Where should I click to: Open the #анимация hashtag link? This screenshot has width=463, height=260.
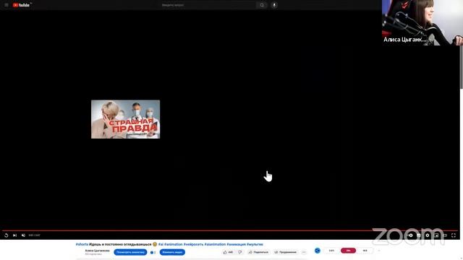click(237, 244)
